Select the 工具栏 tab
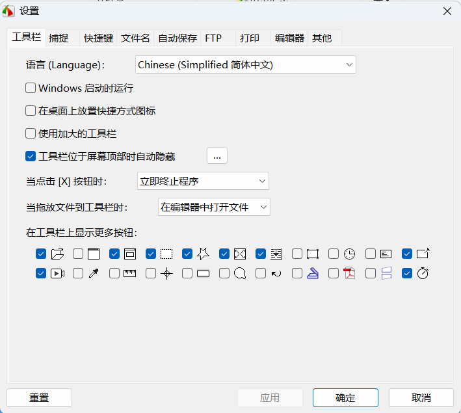This screenshot has height=413, width=461. coord(27,37)
